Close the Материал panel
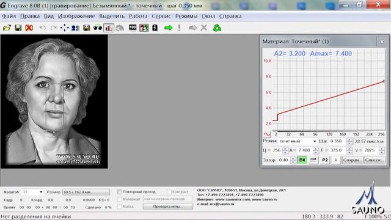The width and height of the screenshot is (391, 220). pyautogui.click(x=382, y=42)
